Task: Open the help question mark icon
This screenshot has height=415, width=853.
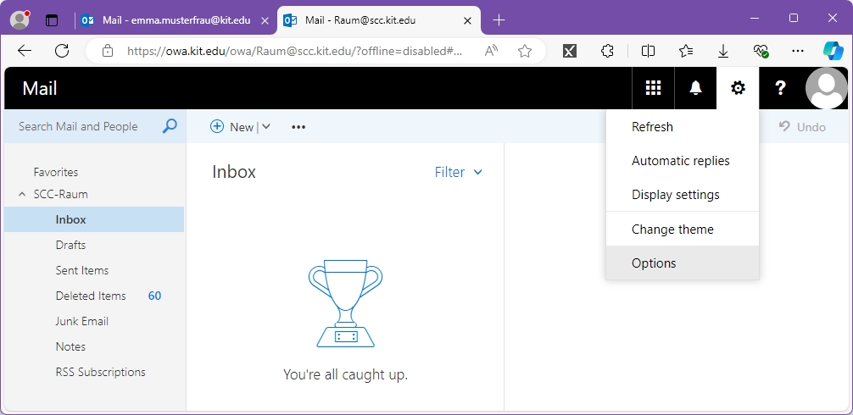Action: pos(780,88)
